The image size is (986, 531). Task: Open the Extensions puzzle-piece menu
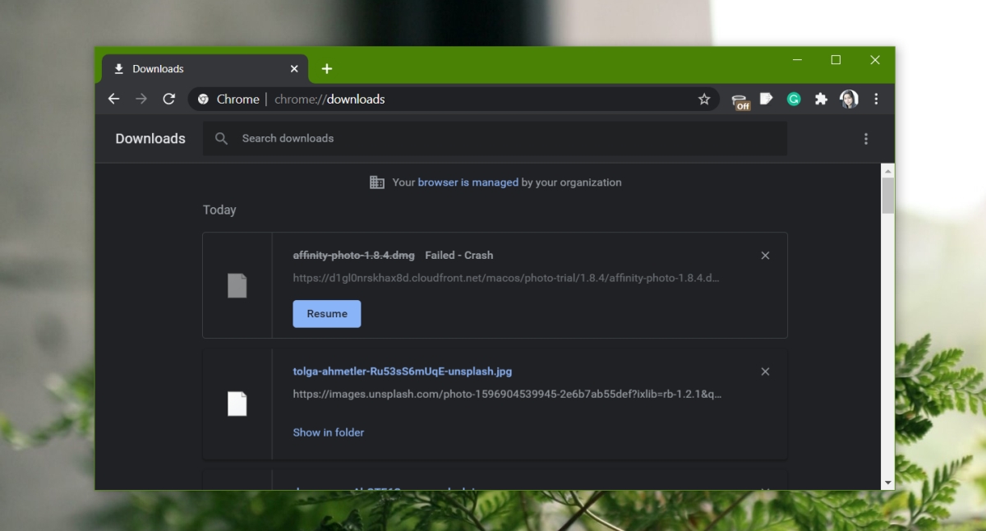pos(821,99)
